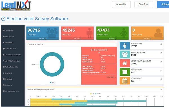This screenshot has height=109, width=169.
Task: Open Search Voter in sidebar
Action: 8,36
